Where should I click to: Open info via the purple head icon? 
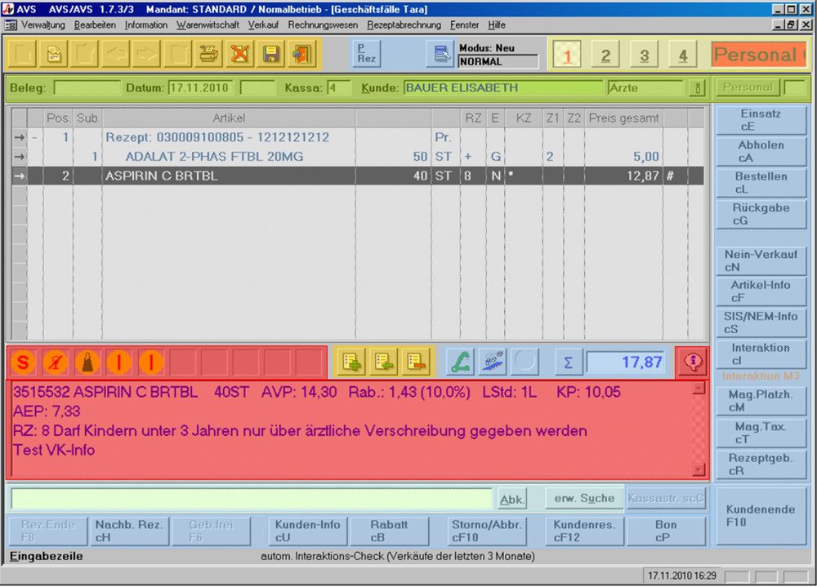(x=693, y=362)
